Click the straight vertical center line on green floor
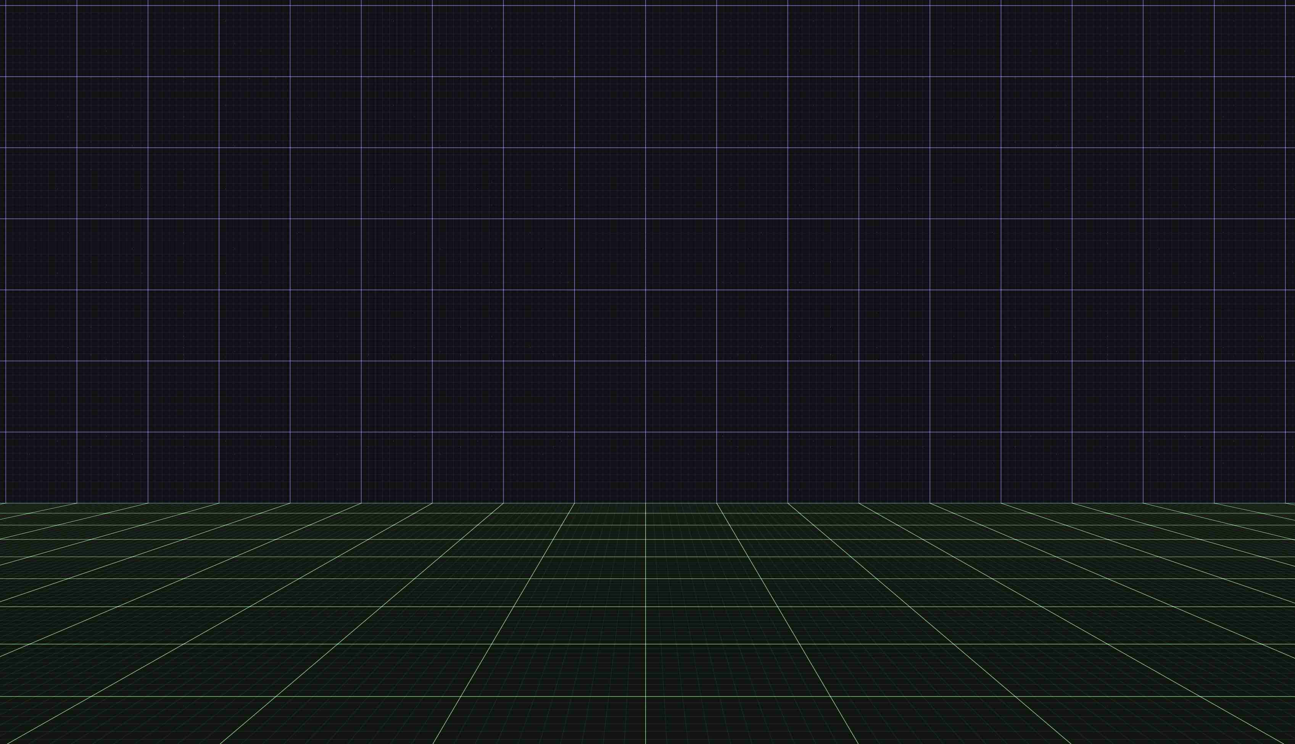This screenshot has width=1295, height=744. point(645,623)
